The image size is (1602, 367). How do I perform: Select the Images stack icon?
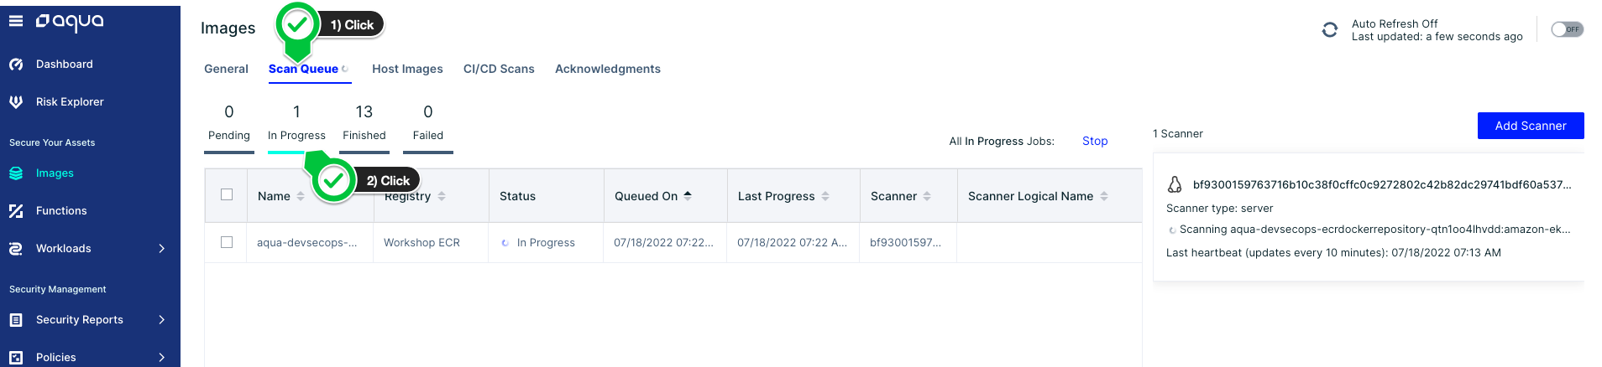point(16,173)
